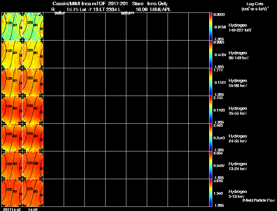Click the 'Hydrogen 24-35 keV' label
The image size is (277, 211).
tap(238, 139)
